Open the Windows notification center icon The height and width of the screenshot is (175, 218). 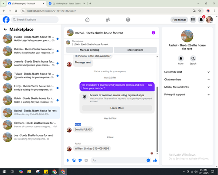click(212, 171)
